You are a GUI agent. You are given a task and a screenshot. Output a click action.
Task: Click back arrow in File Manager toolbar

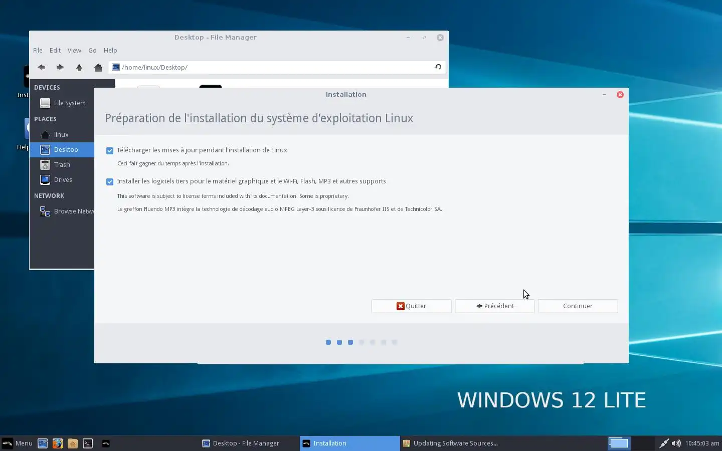tap(41, 67)
